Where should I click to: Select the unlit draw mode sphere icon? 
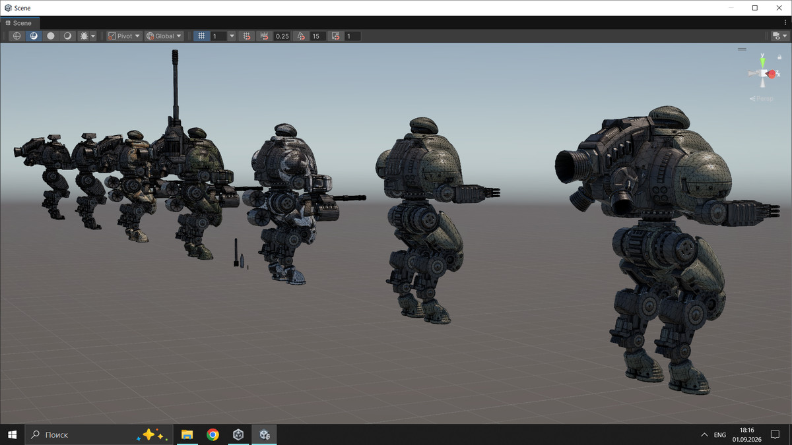click(x=67, y=36)
